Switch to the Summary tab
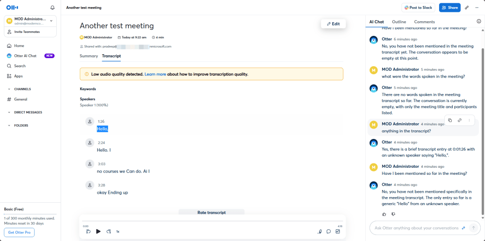The height and width of the screenshot is (241, 485). pos(89,56)
